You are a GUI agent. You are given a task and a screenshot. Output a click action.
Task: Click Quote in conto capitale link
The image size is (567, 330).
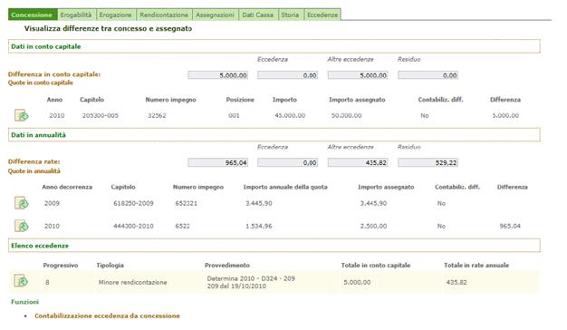point(41,82)
